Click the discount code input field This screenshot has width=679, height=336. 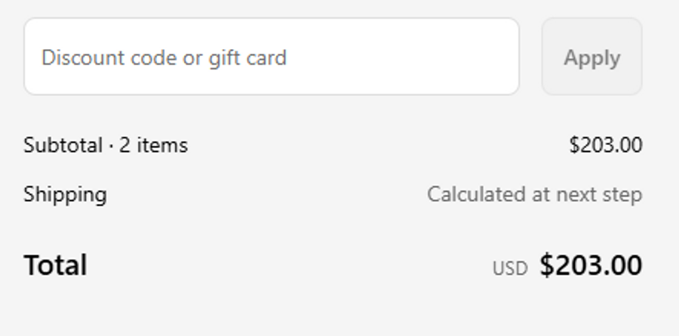[x=272, y=57]
